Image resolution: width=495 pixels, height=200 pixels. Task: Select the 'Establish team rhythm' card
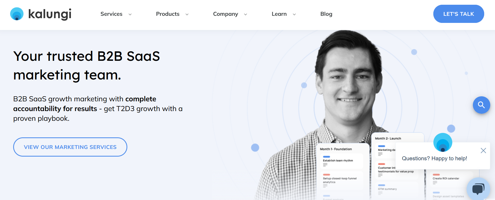pos(341,161)
